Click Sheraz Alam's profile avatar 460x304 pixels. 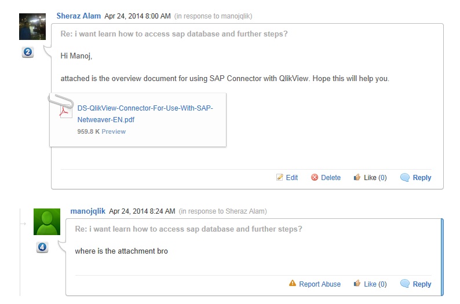point(32,26)
